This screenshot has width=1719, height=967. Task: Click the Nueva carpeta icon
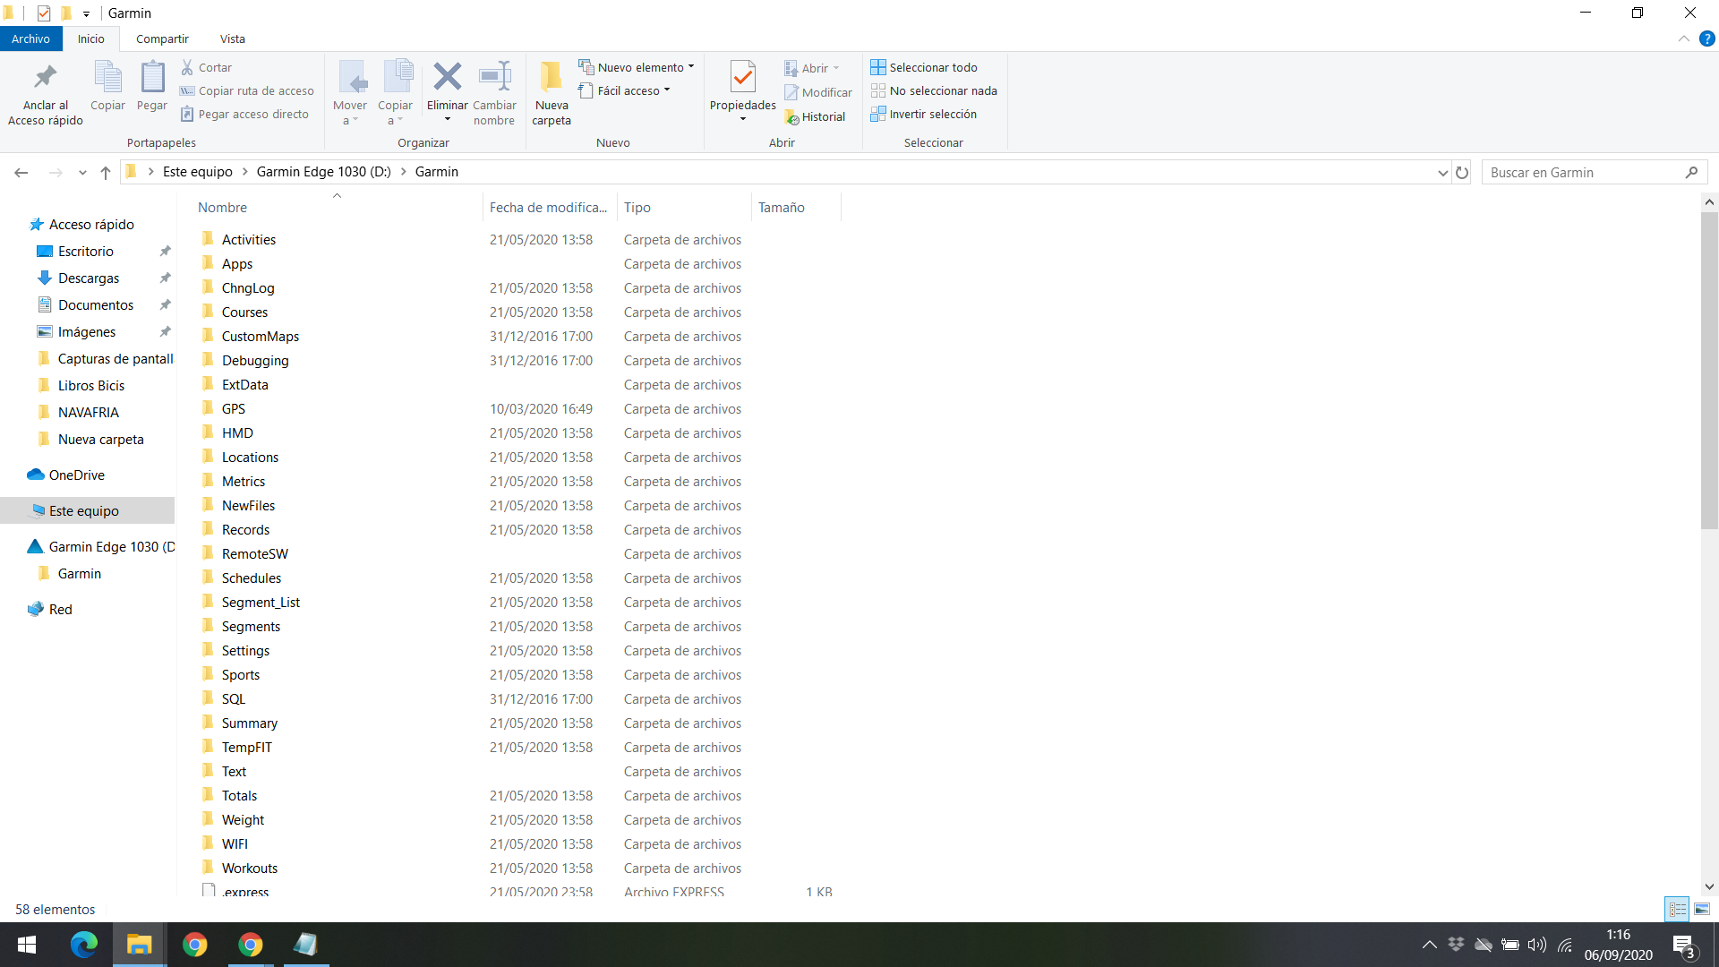point(551,78)
